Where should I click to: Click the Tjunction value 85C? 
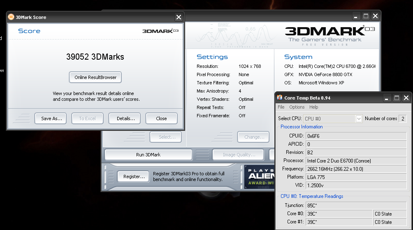356,205
